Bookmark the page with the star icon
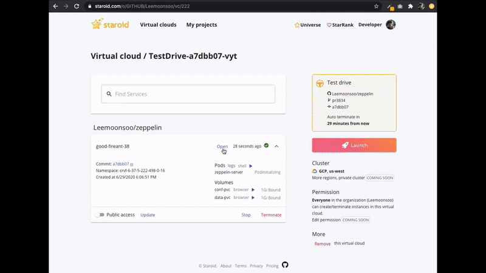 coord(376,6)
